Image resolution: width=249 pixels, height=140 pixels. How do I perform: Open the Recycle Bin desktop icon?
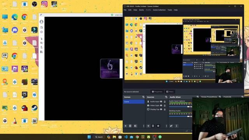(5, 43)
